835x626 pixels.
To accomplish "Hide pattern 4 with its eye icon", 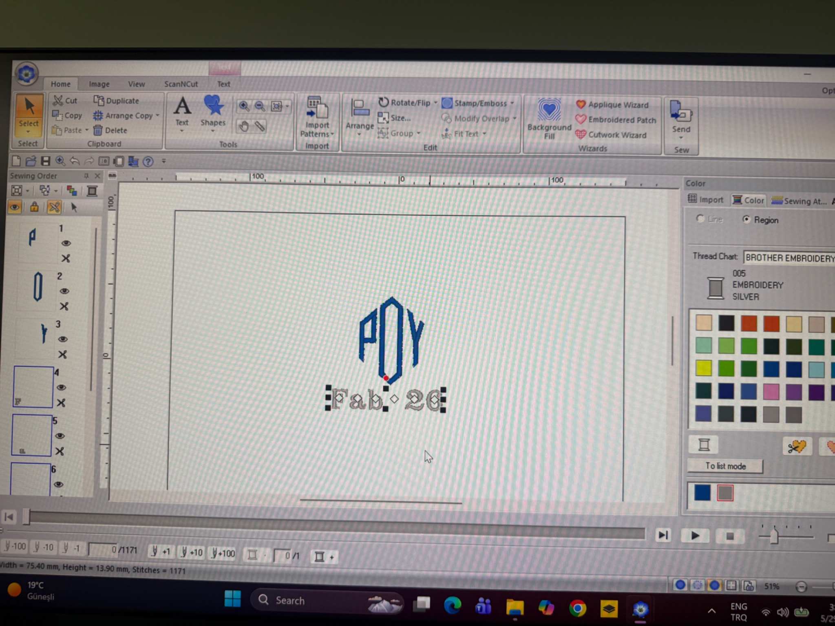I will click(61, 387).
